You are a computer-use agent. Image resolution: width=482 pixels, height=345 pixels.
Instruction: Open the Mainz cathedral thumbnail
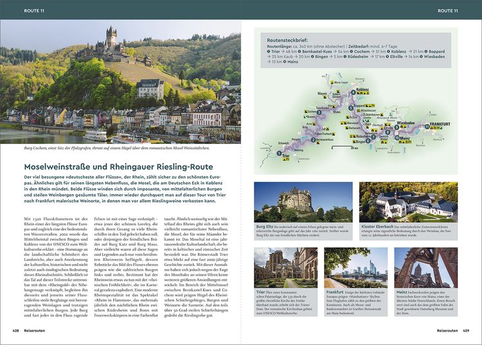pyautogui.click(x=426, y=267)
